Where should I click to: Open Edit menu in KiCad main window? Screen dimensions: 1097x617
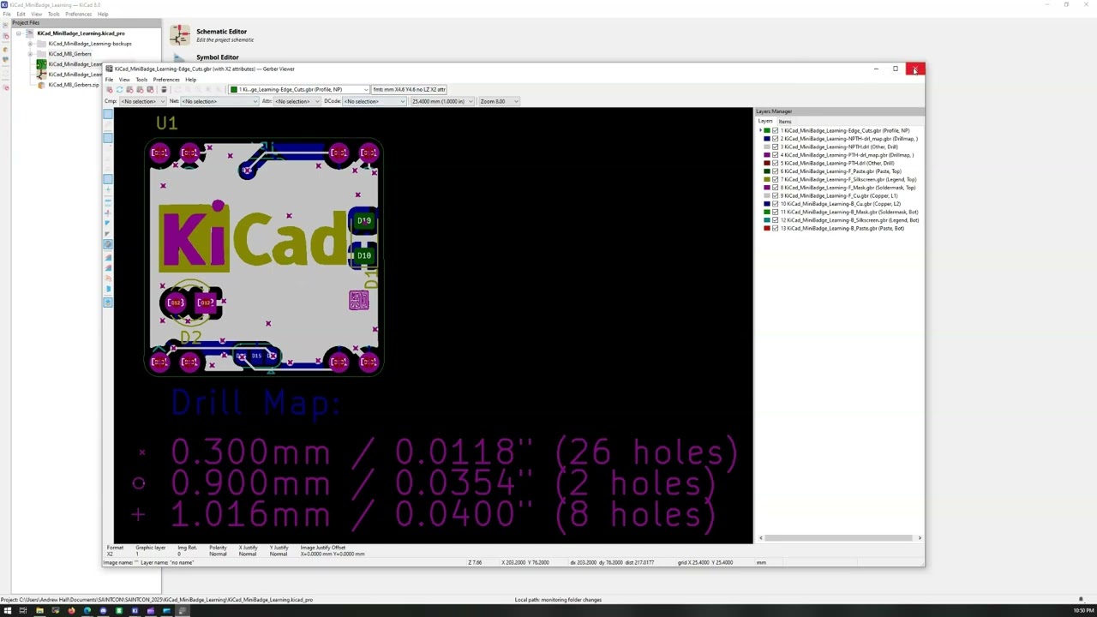point(21,15)
